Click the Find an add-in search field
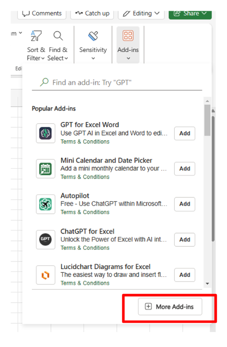Viewport: 227px width, 347px height. click(x=117, y=83)
